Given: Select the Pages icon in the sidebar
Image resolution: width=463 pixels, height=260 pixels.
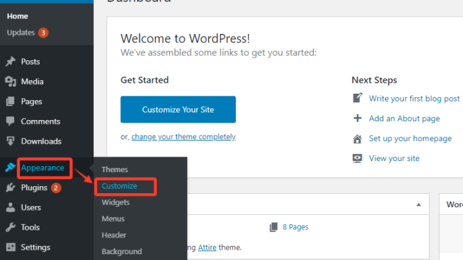Looking at the screenshot, I should [10, 101].
